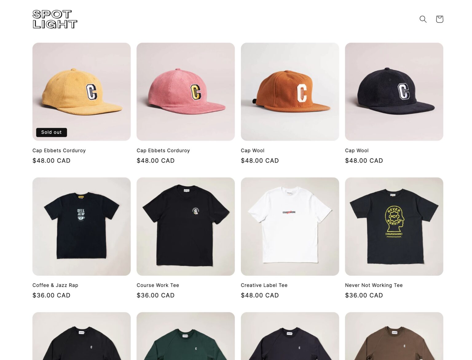Open the black sweatshirt product image
The height and width of the screenshot is (360, 472).
click(x=81, y=336)
